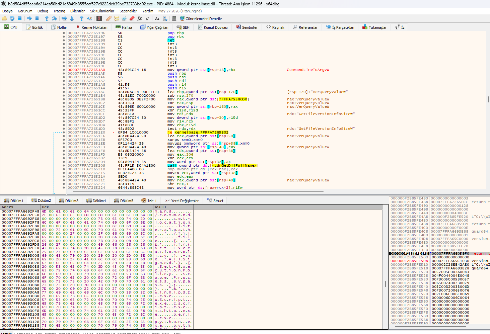Click the je kernelbase.7FFFA7265302 instruction
Image resolution: width=490 pixels, height=334 pixels.
click(198, 133)
